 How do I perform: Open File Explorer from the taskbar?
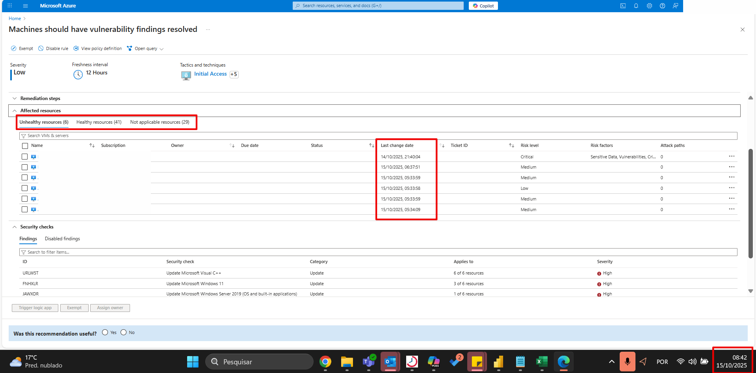coord(347,362)
